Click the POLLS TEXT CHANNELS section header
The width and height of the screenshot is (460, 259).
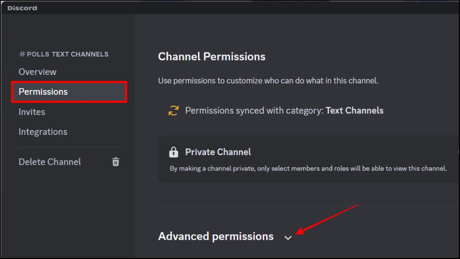pos(64,54)
